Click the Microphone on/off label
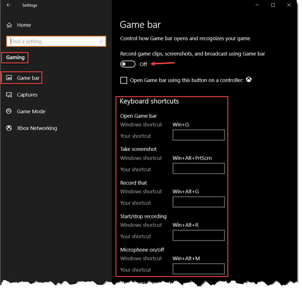The image size is (302, 292). click(142, 250)
